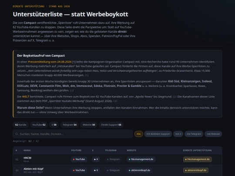
Task: Click the search magnifier icon
Action: click(17, 134)
